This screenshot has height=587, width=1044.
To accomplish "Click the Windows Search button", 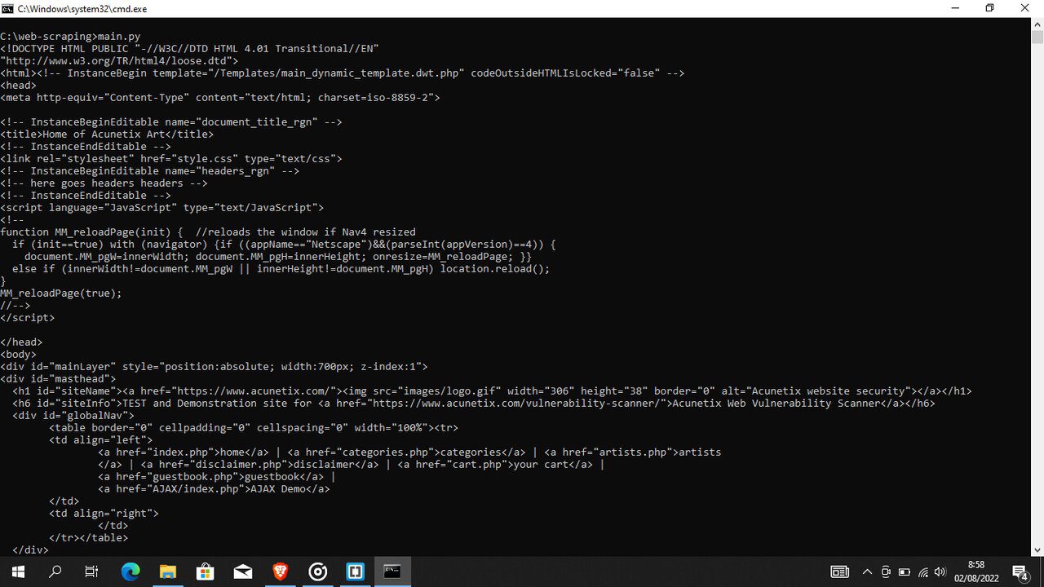I will [x=55, y=571].
